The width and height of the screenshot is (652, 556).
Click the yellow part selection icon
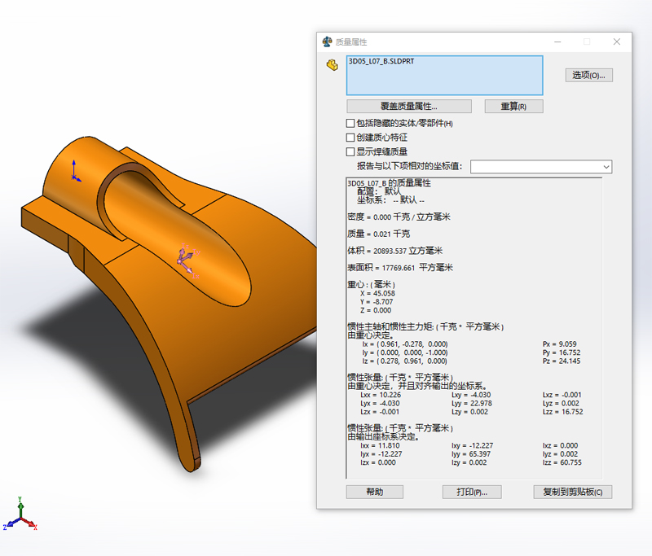[332, 65]
